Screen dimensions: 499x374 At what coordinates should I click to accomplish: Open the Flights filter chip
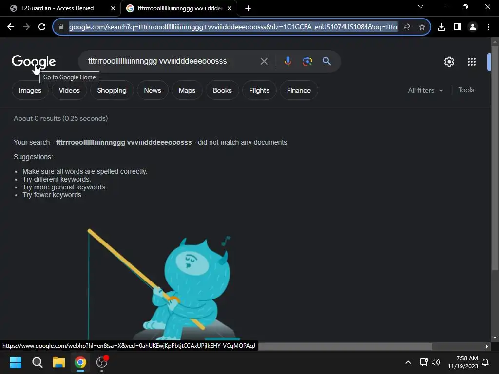click(x=259, y=90)
